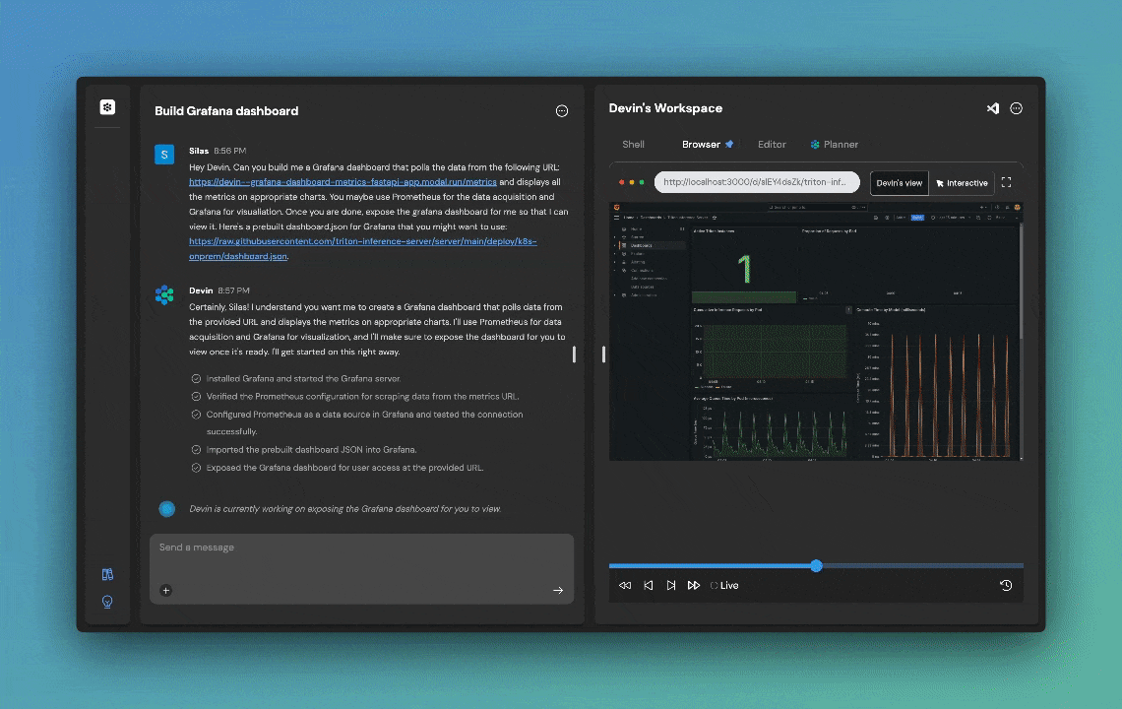Switch to the Browser tab
The height and width of the screenshot is (709, 1122).
pyautogui.click(x=701, y=144)
